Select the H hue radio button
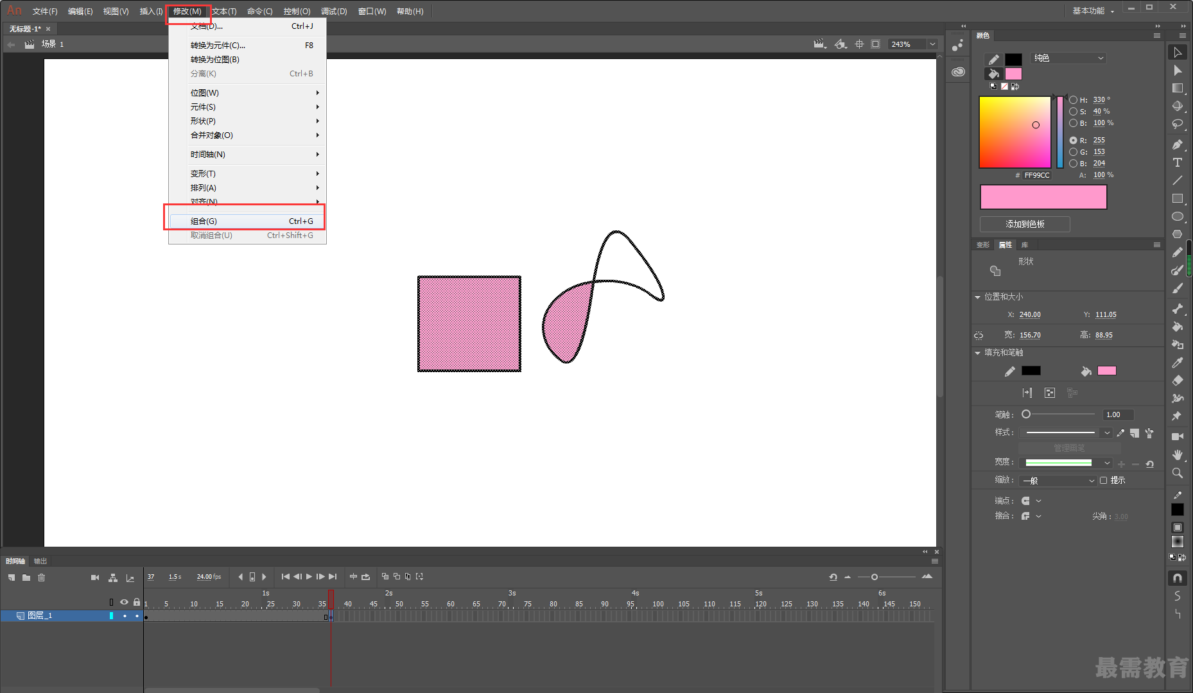Screen dimensions: 1193x693 [x=1073, y=100]
